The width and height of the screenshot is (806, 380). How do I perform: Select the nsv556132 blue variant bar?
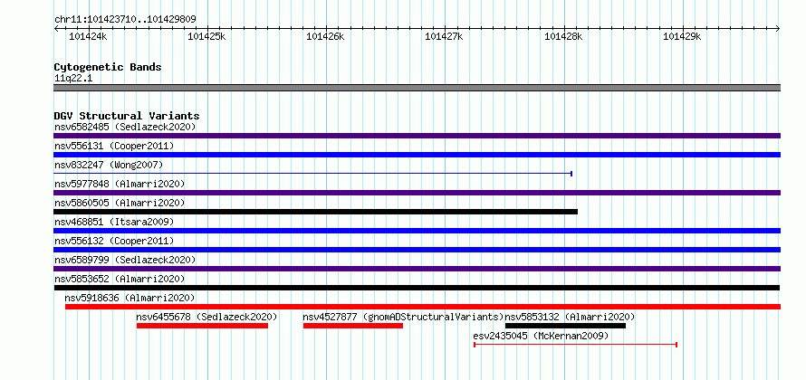point(417,250)
